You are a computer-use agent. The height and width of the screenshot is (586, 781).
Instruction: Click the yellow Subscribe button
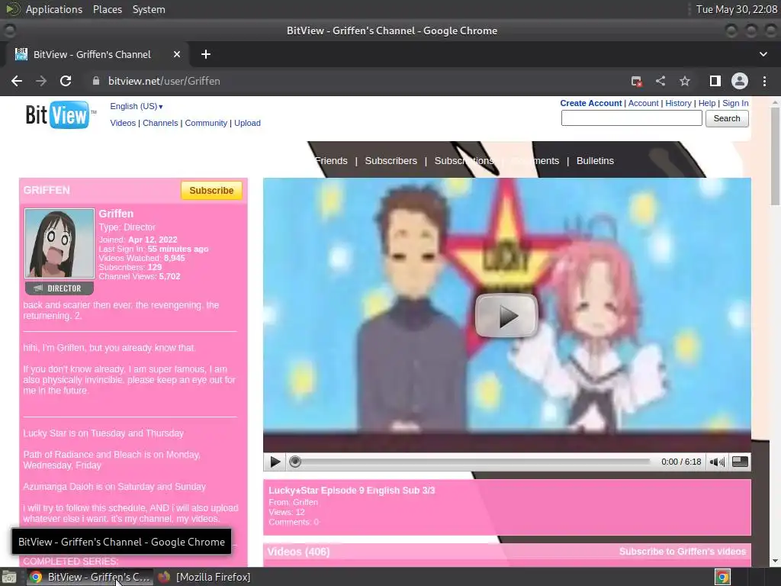(211, 190)
